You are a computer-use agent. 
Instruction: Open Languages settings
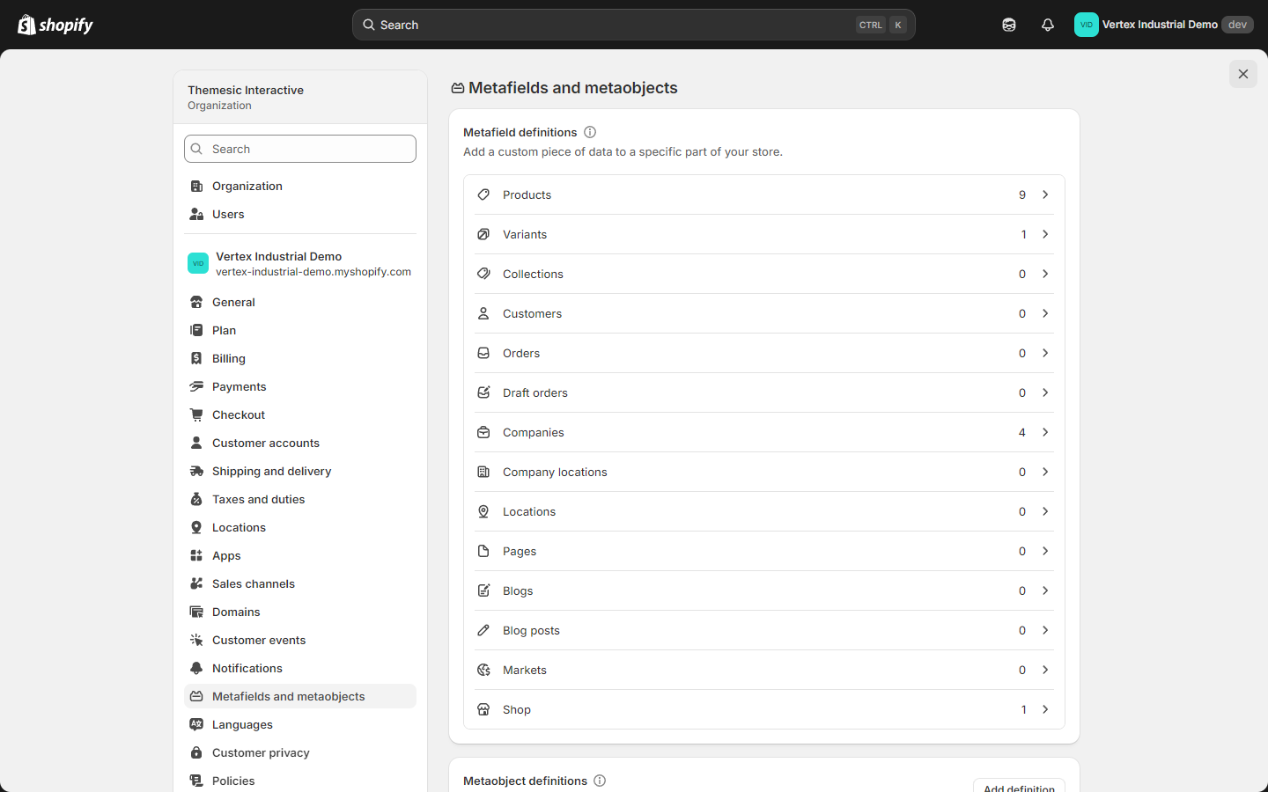coord(300,724)
